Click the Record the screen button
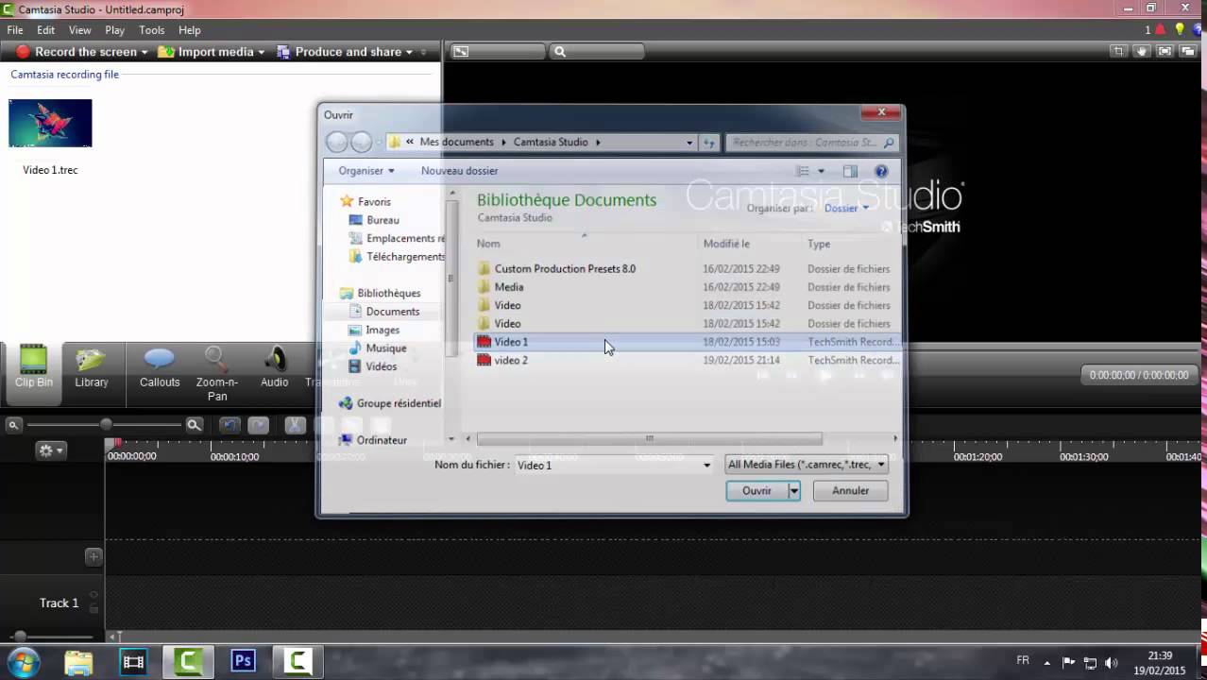This screenshot has width=1207, height=680. tap(76, 52)
